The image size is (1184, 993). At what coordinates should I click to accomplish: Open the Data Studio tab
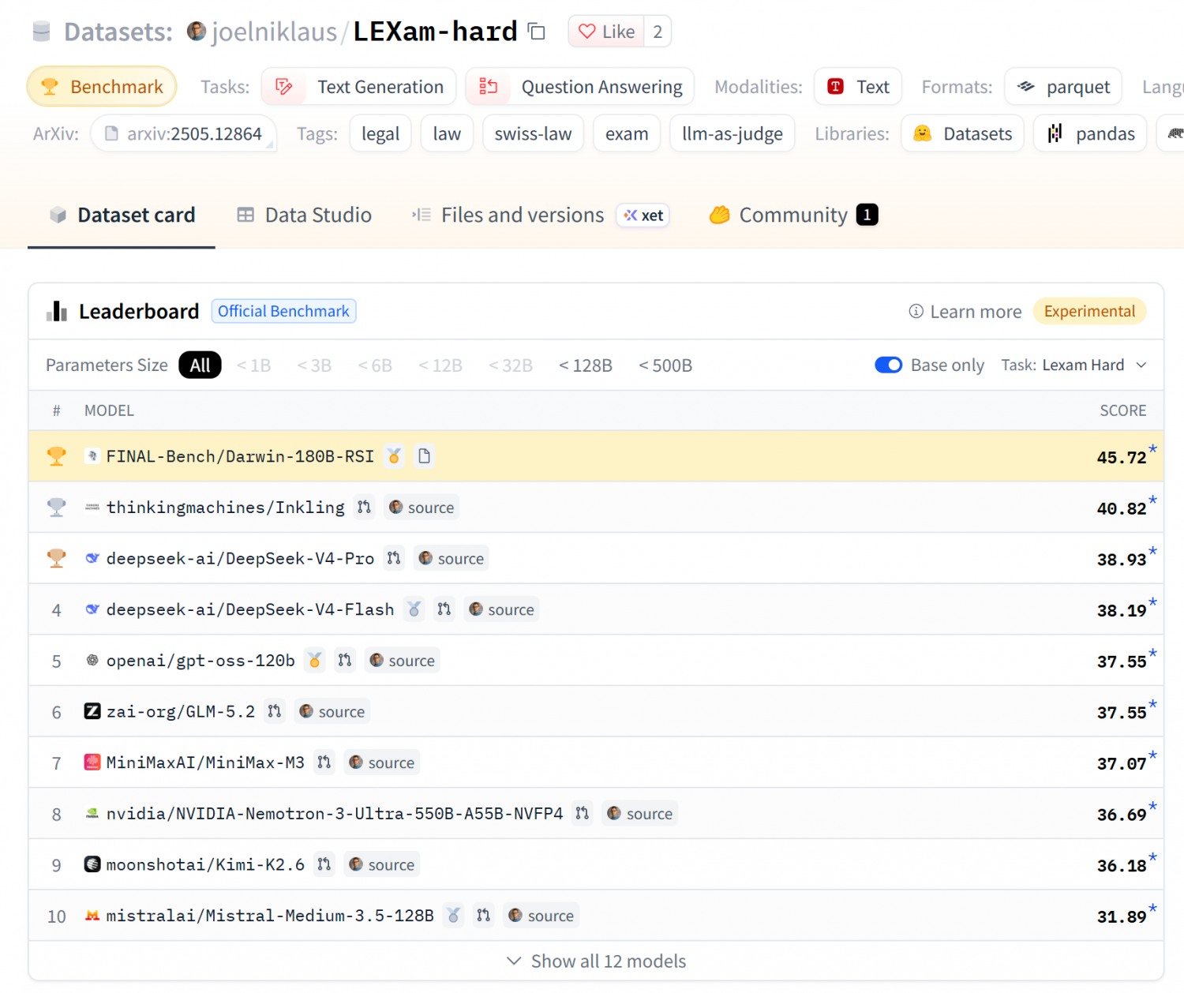(x=305, y=215)
